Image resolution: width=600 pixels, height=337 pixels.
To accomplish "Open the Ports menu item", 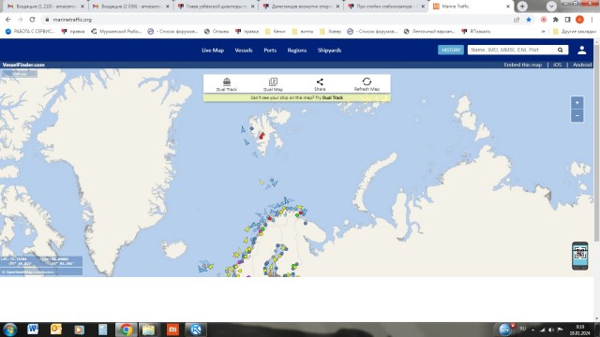I will pyautogui.click(x=270, y=50).
